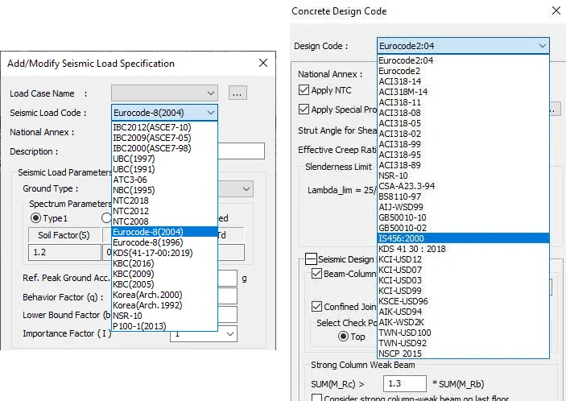Toggle the Beam-Column checkbox
The image size is (566, 401).
coord(316,274)
